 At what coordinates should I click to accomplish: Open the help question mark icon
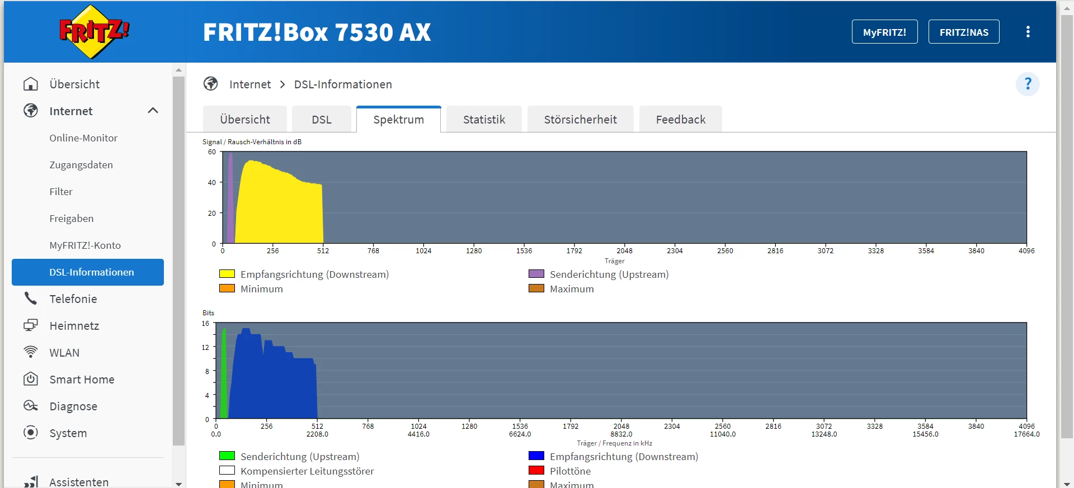(1028, 84)
